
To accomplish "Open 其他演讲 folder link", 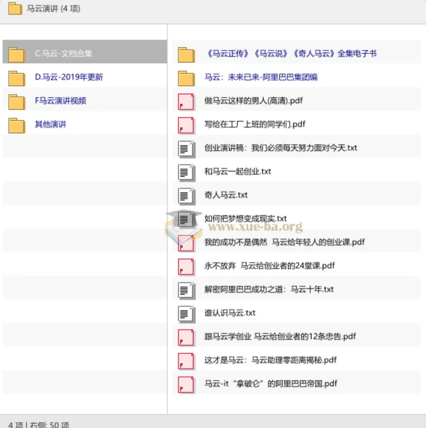I will click(50, 124).
